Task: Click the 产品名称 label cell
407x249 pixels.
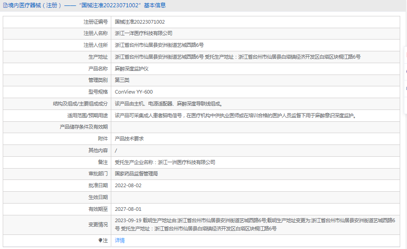Action: pos(57,69)
